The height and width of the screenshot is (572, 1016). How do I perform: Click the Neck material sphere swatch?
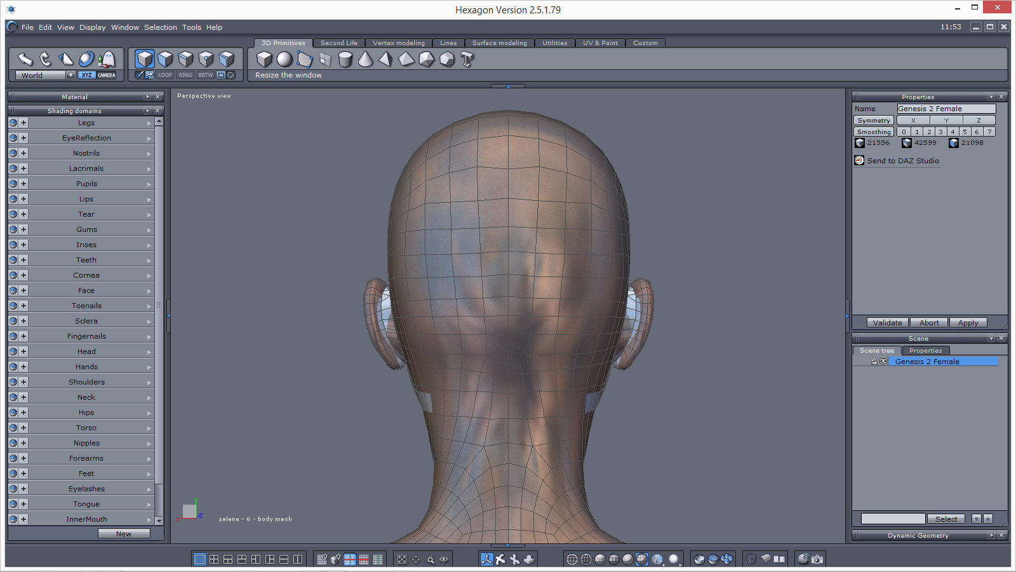(13, 397)
